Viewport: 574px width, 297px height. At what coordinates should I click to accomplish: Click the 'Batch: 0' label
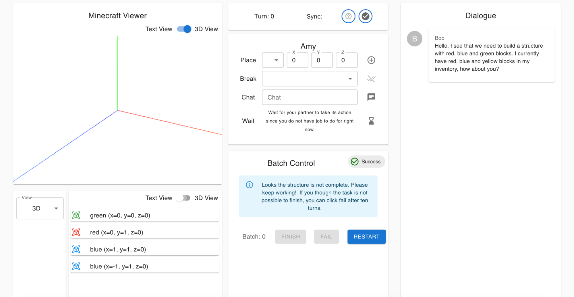coord(254,237)
